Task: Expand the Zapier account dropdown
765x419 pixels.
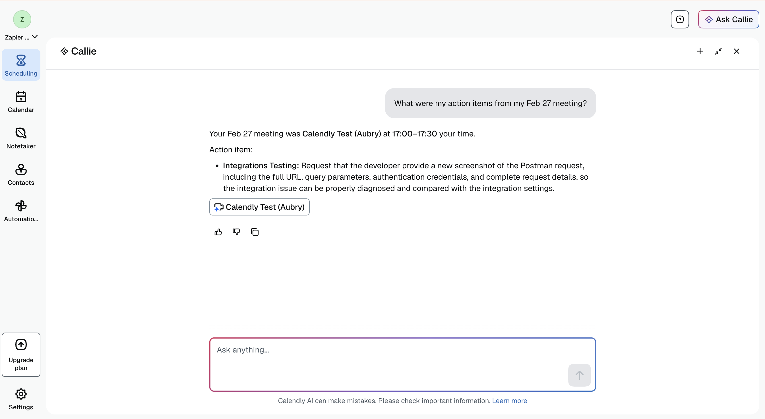Action: coord(21,37)
